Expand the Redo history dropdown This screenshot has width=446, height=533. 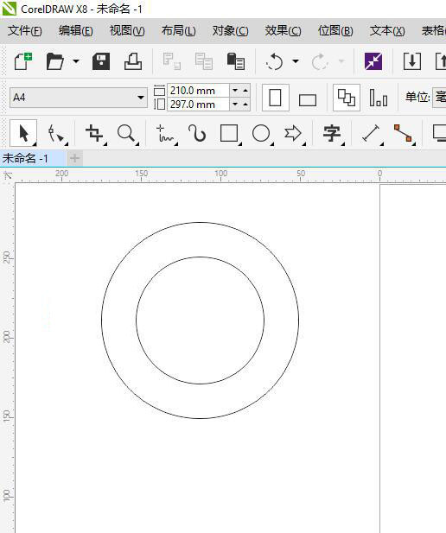pos(341,61)
